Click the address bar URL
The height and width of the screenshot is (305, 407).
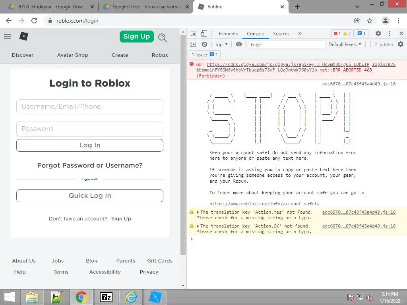[x=77, y=21]
